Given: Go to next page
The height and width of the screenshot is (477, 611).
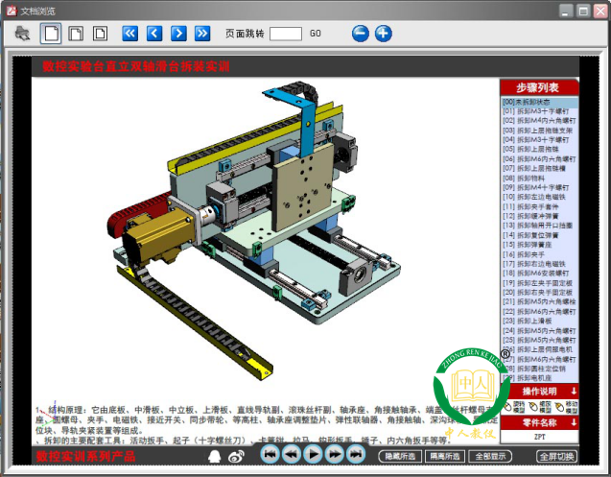Looking at the screenshot, I should 178,34.
